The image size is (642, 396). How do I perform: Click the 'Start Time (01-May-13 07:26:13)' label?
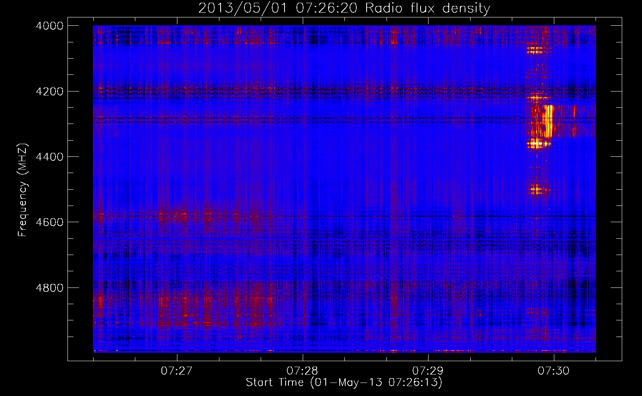pyautogui.click(x=344, y=383)
